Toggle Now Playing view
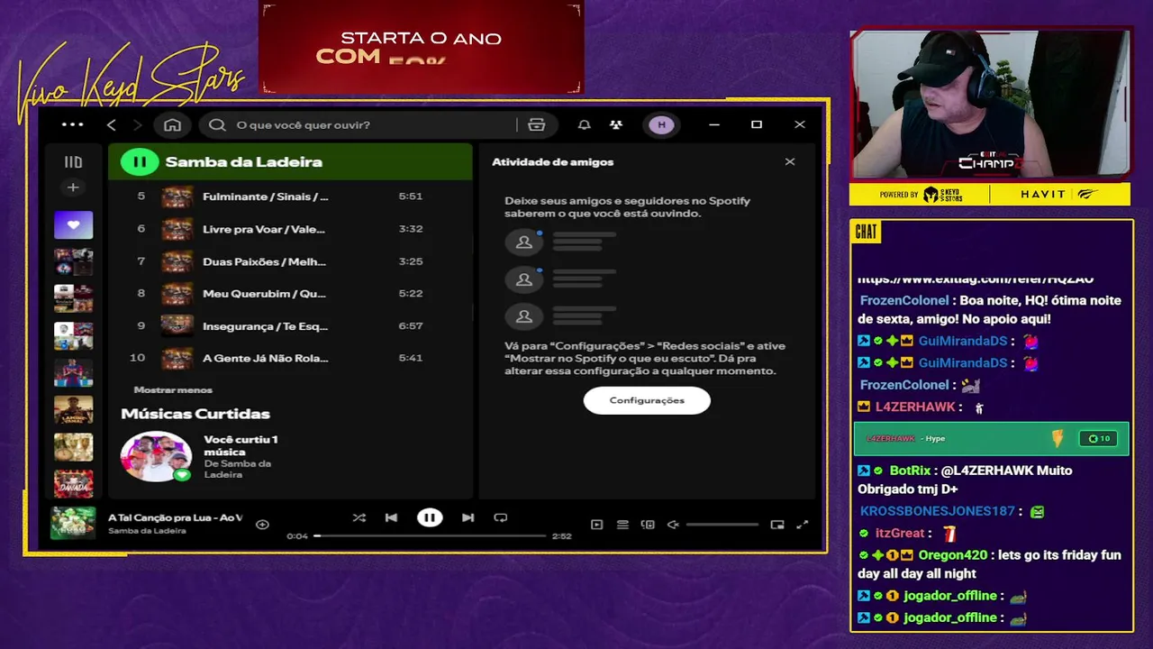The width and height of the screenshot is (1153, 649). click(596, 525)
